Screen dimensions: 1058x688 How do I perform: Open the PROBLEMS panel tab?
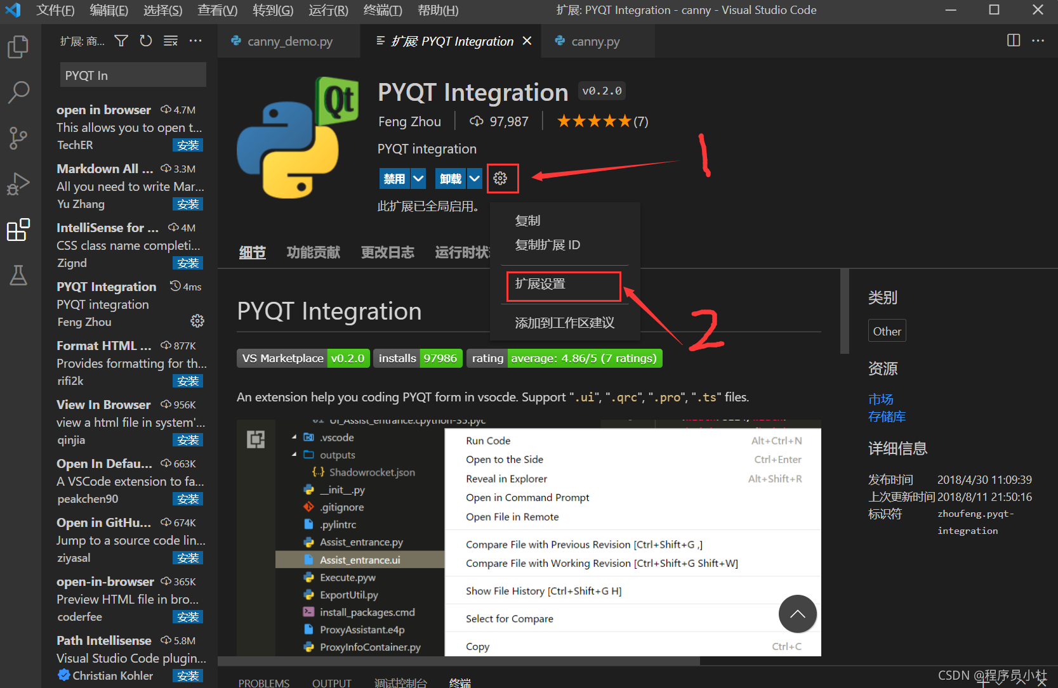[264, 682]
